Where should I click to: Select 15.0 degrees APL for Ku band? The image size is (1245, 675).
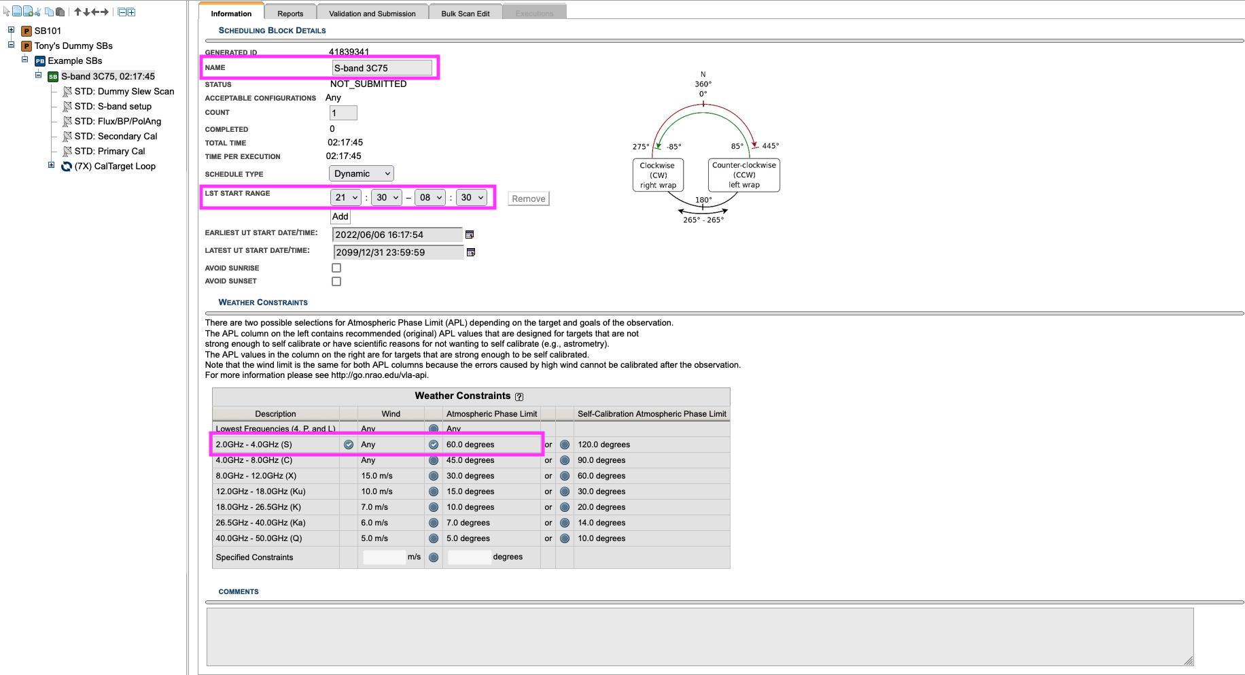pos(434,491)
